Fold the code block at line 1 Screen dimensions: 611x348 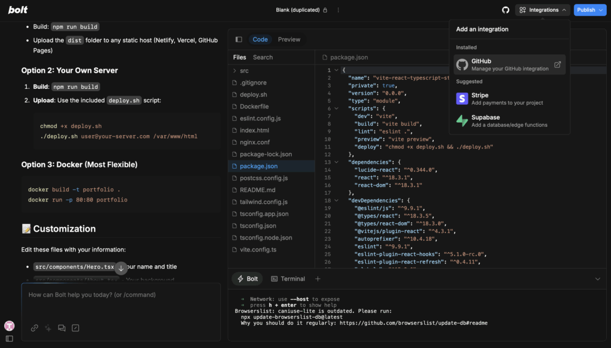pyautogui.click(x=337, y=70)
